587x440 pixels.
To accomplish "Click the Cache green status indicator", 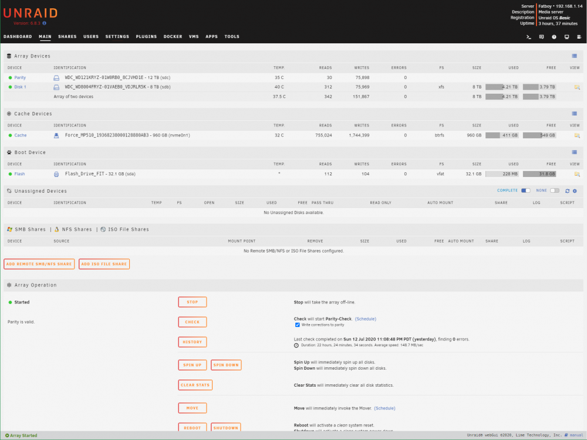I will (10, 135).
